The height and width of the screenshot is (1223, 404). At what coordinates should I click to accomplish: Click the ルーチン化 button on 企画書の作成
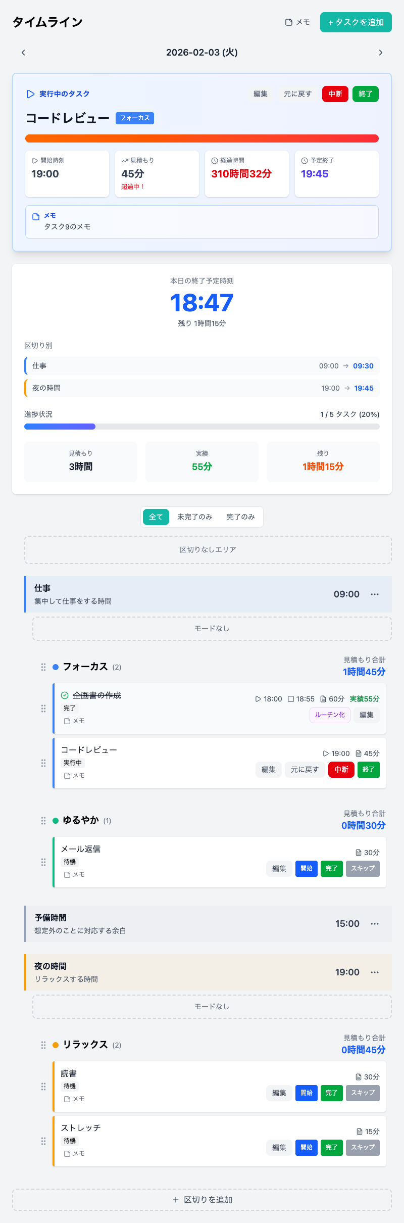(x=329, y=715)
